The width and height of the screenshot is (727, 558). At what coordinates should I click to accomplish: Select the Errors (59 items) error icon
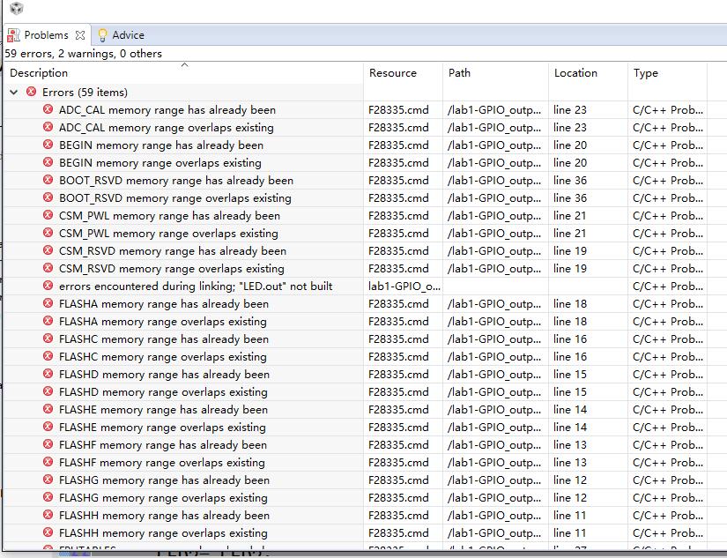(31, 92)
